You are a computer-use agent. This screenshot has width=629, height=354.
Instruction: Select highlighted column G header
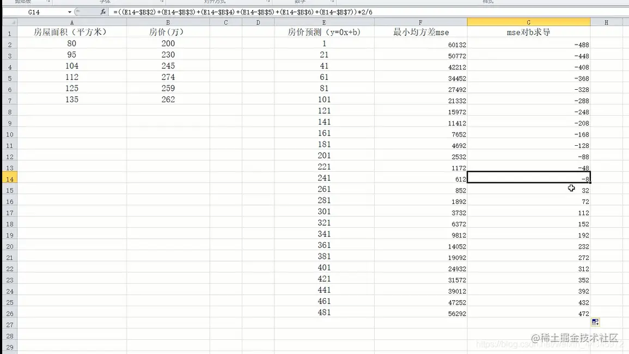click(529, 22)
